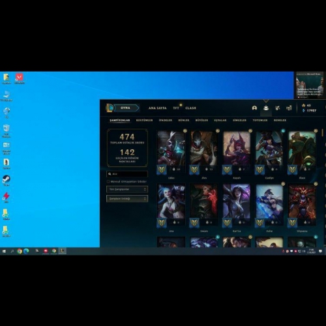Click the League client taskbar button
The image size is (326, 326).
tap(62, 251)
